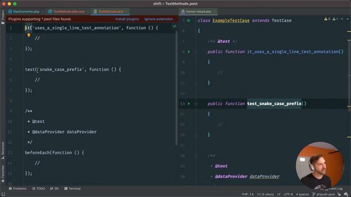The image size is (351, 197).
Task: Open the Structure tool window stripe
Action: (x=3, y=150)
